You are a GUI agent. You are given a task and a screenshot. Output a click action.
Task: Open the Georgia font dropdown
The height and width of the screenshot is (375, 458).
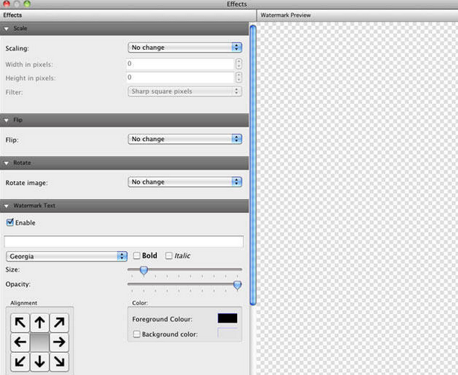[66, 256]
